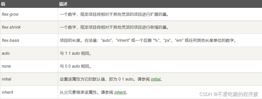Click the "none" value cell

pyautogui.click(x=29, y=66)
